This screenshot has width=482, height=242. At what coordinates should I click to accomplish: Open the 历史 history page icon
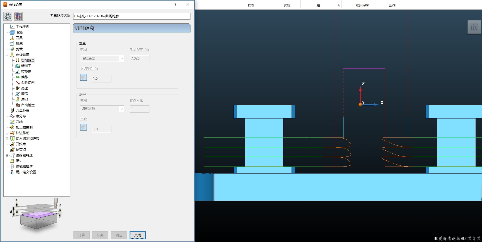[x=12, y=161]
